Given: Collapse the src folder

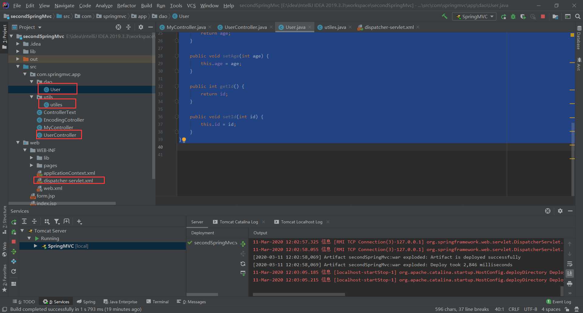Looking at the screenshot, I should click(x=18, y=67).
